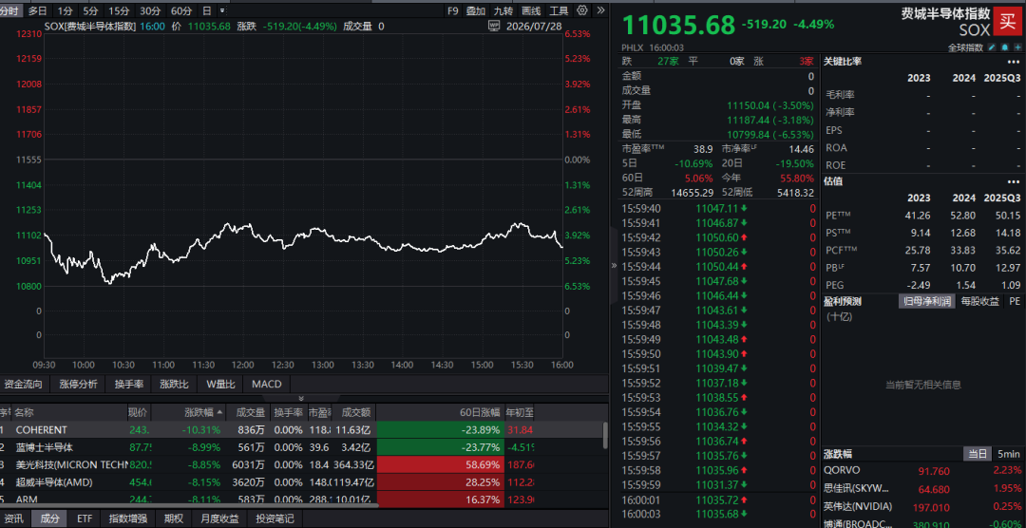Click the MACD indicator button
This screenshot has height=528, width=1026.
267,384
